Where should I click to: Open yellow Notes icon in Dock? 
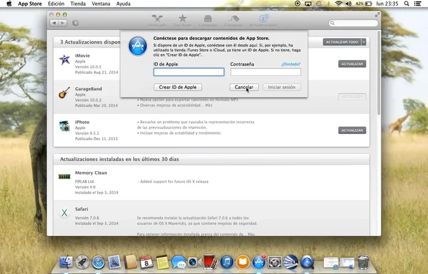(x=162, y=262)
